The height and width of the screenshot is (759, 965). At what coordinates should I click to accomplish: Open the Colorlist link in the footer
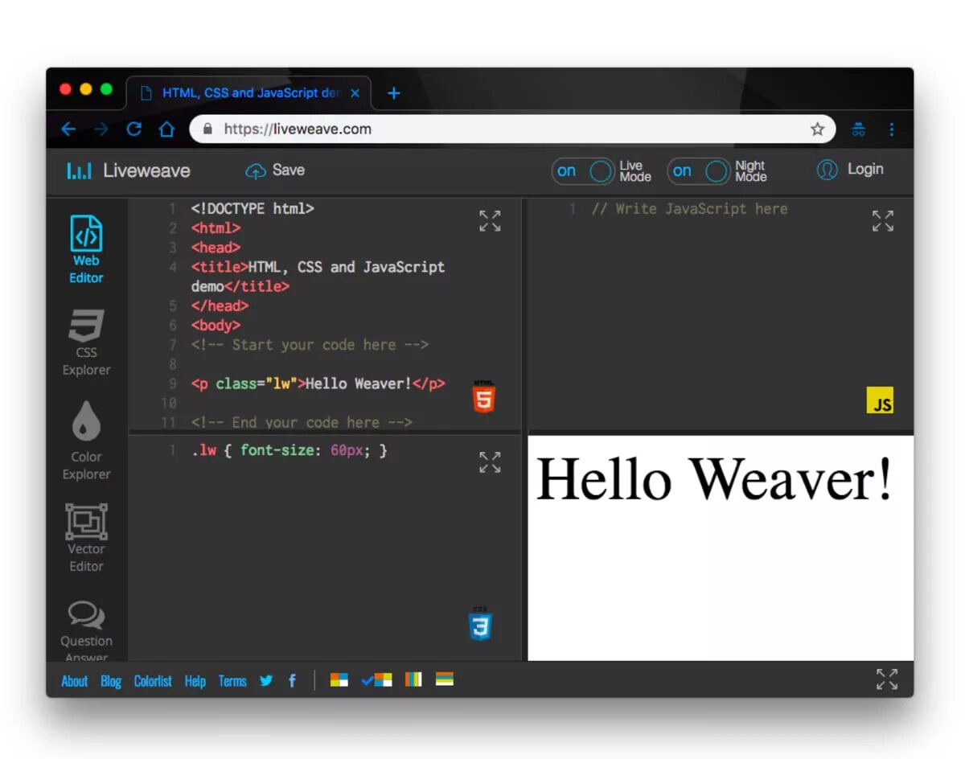click(152, 681)
